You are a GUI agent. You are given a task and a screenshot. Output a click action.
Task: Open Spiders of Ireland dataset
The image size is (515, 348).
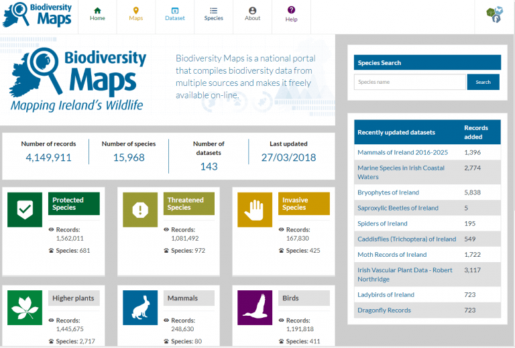click(x=382, y=223)
